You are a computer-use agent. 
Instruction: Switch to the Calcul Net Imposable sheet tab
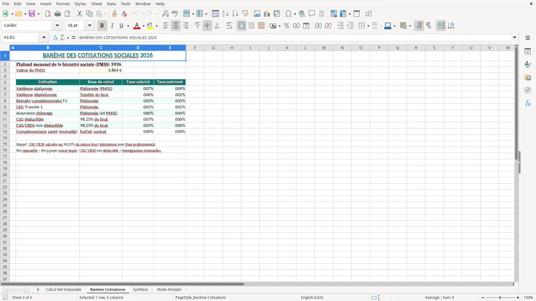point(63,290)
